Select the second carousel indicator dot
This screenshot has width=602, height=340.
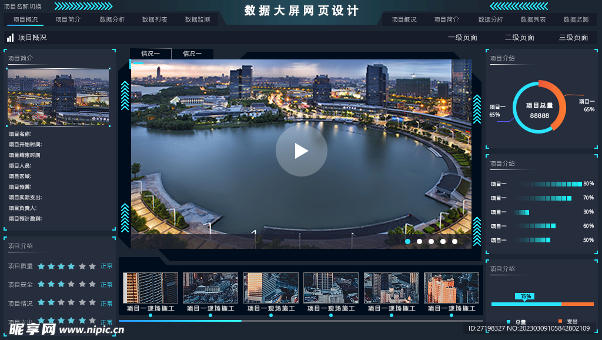click(420, 241)
